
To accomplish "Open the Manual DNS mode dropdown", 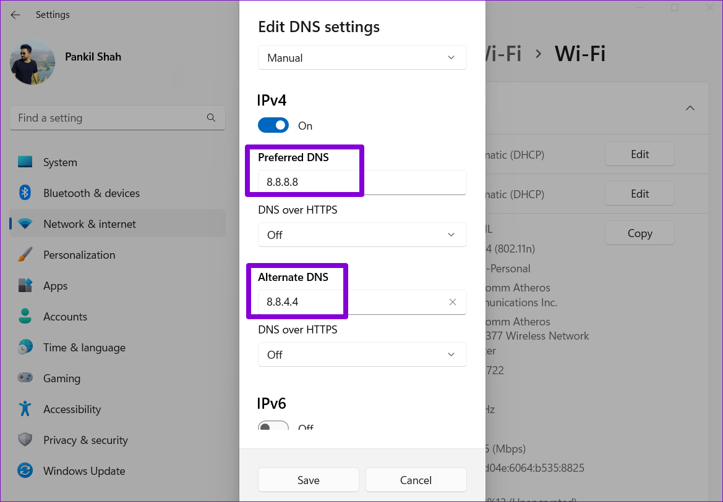I will (362, 58).
